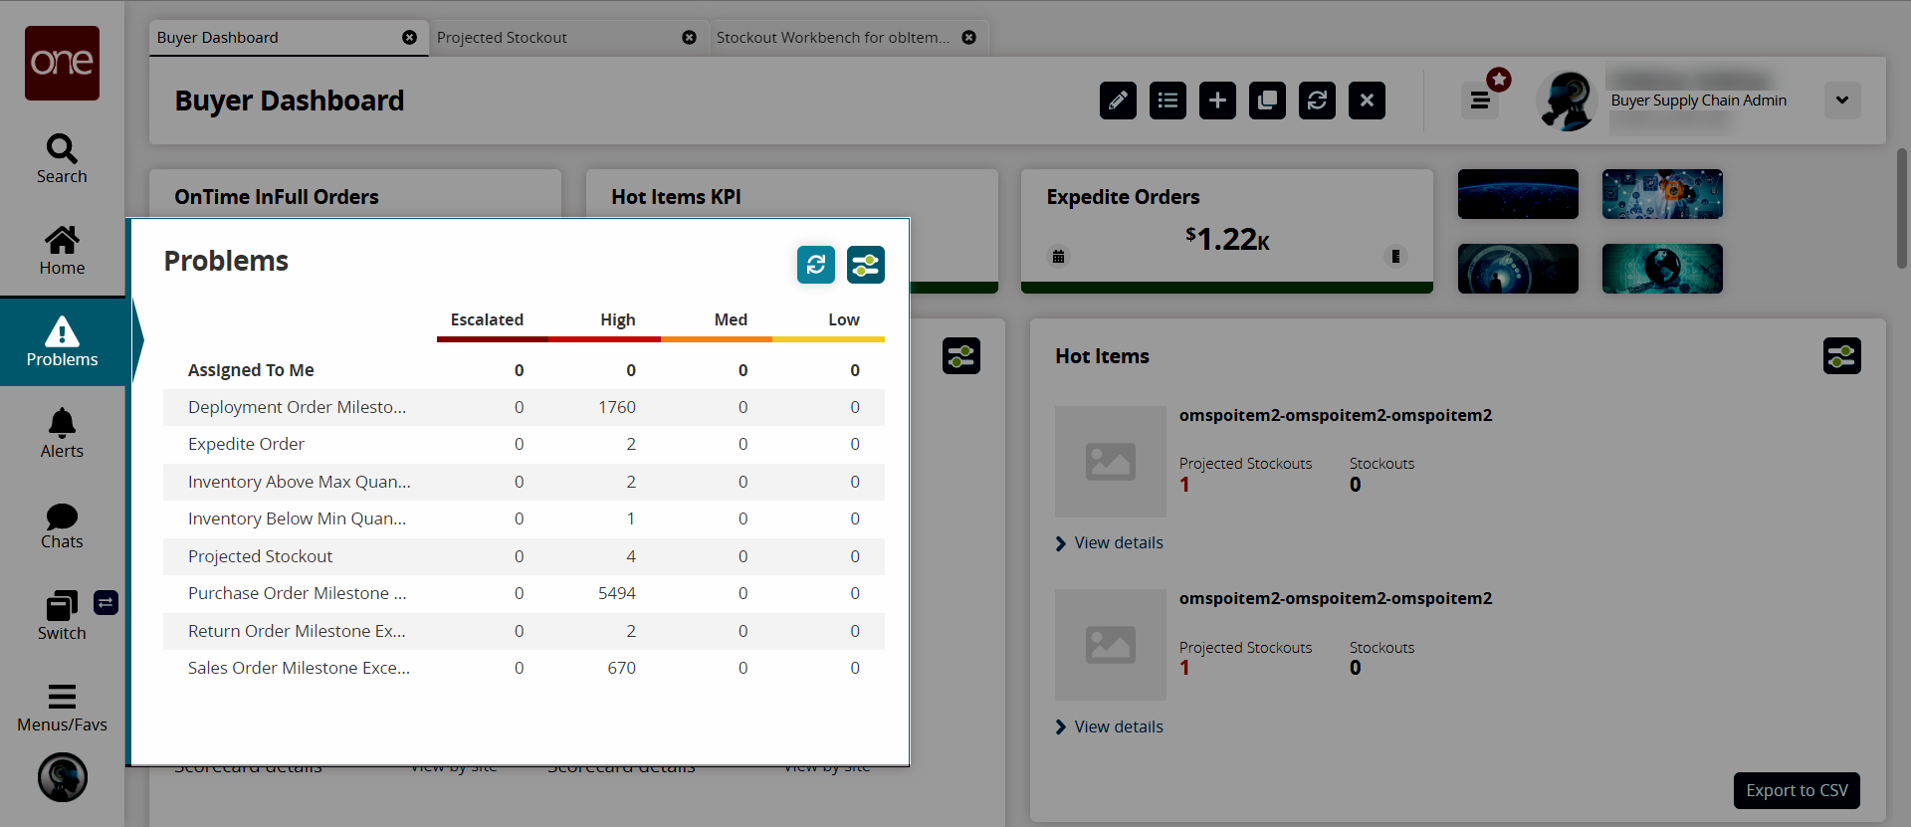1911x827 pixels.
Task: Open the green globe thumbnail
Action: tap(1662, 269)
